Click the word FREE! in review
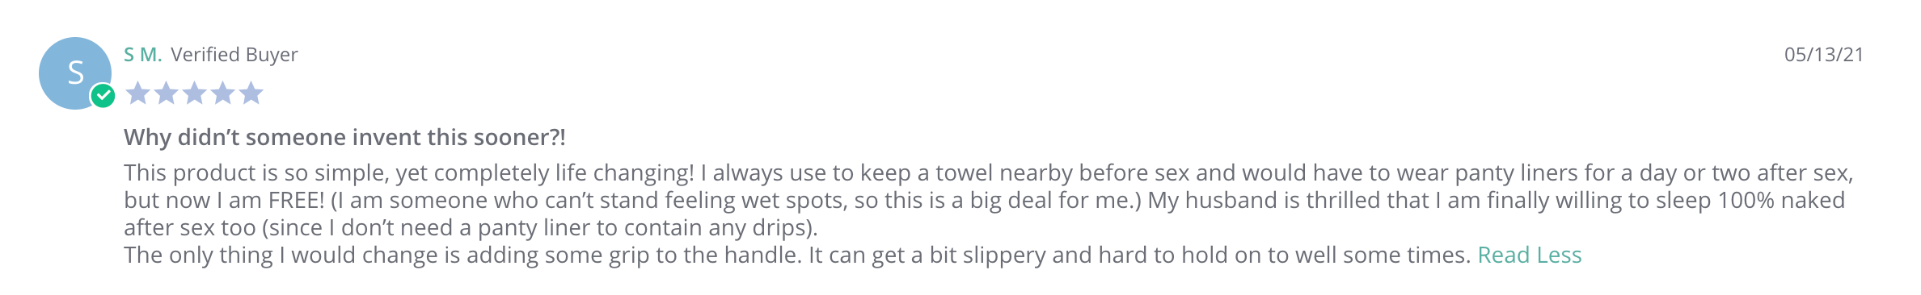The width and height of the screenshot is (1921, 295). tap(296, 201)
